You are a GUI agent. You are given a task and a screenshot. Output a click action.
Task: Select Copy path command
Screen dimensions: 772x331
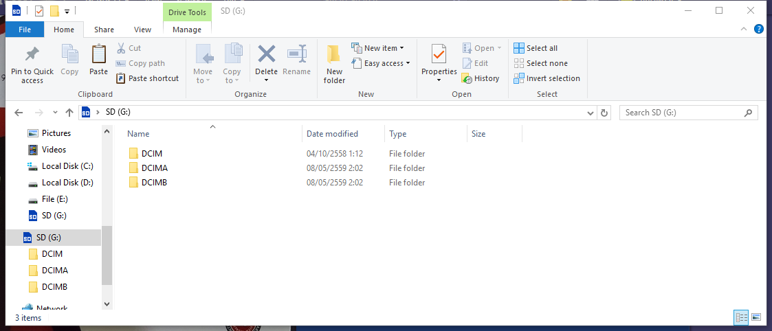pos(140,63)
